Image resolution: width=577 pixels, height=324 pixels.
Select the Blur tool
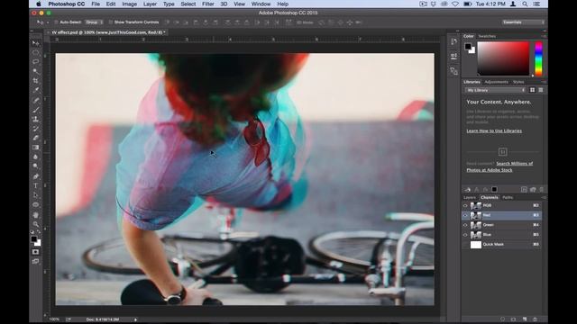(36, 157)
